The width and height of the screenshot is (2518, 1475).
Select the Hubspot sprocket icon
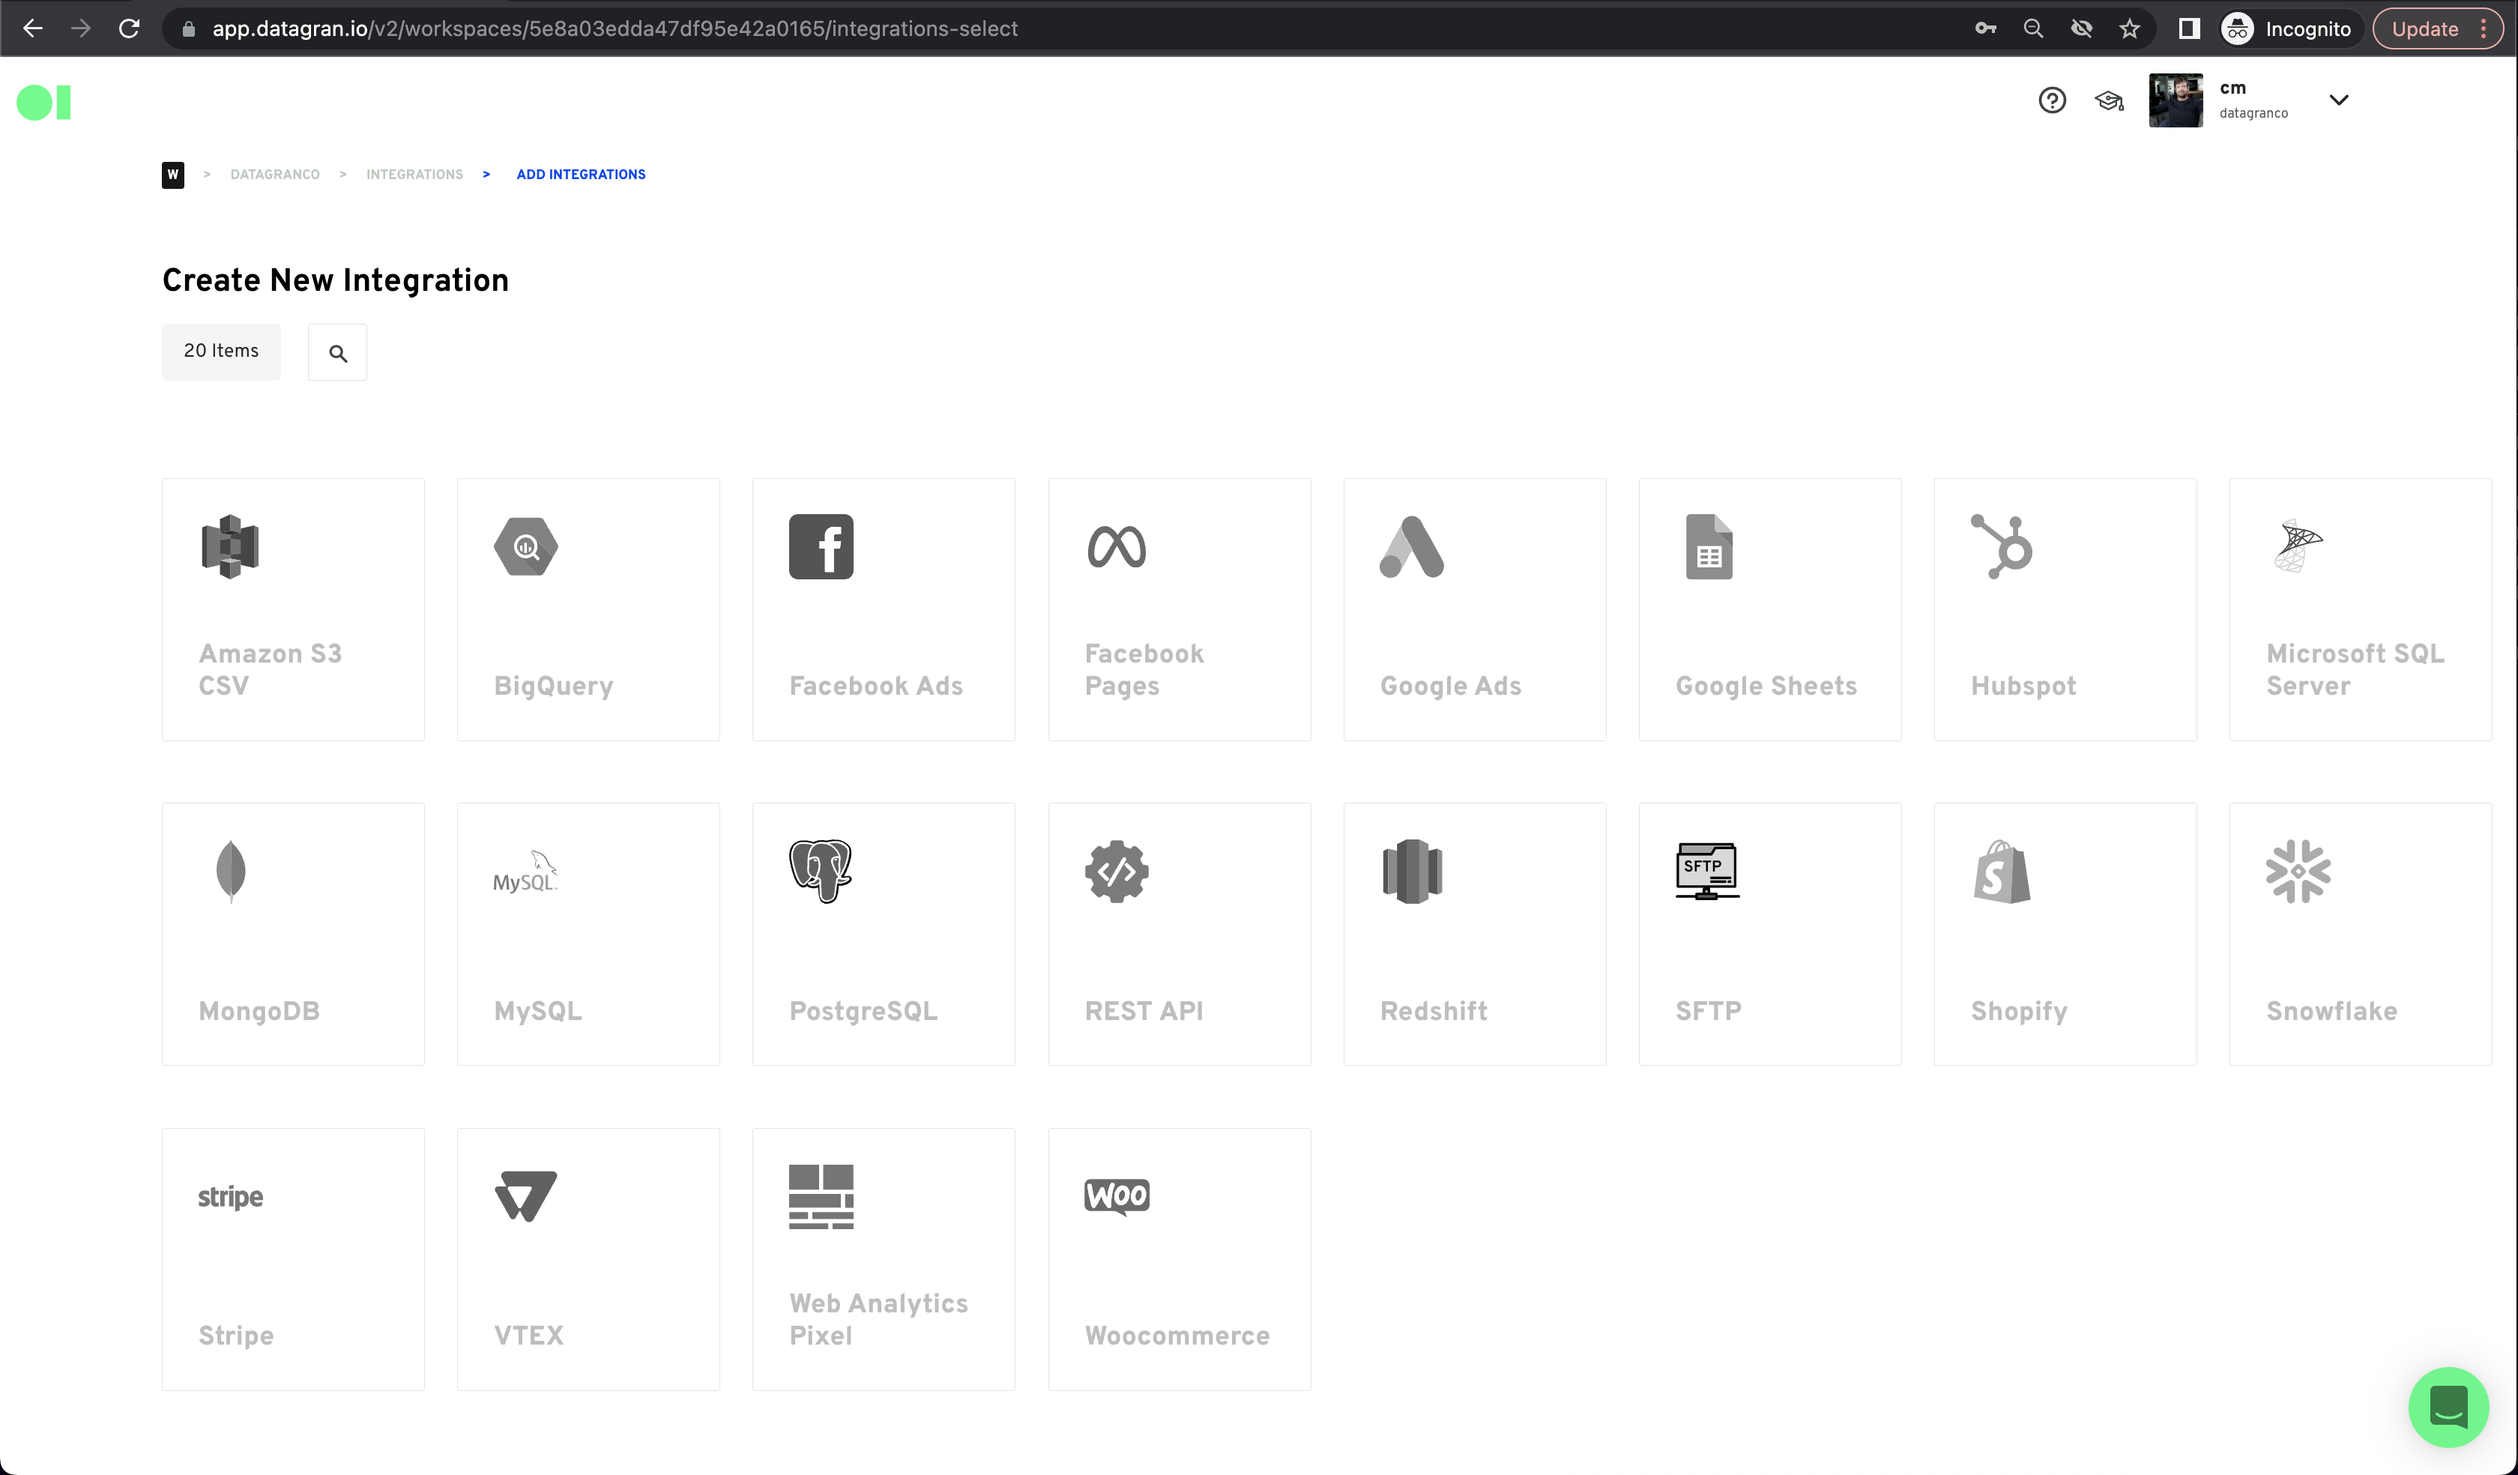(x=2002, y=546)
